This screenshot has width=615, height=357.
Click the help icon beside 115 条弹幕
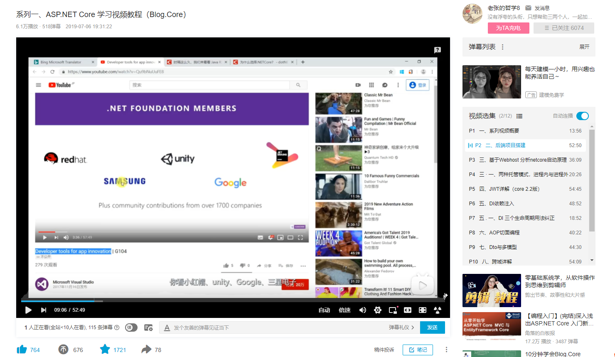tap(117, 327)
